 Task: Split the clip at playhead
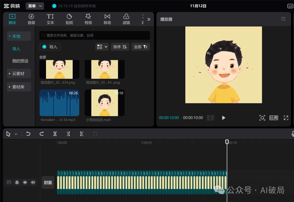55,134
